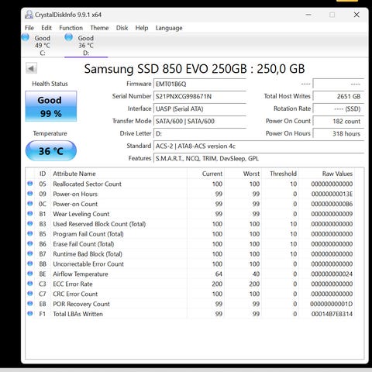
Task: Click the Firmware field EMT01B6Q
Action: click(x=200, y=84)
